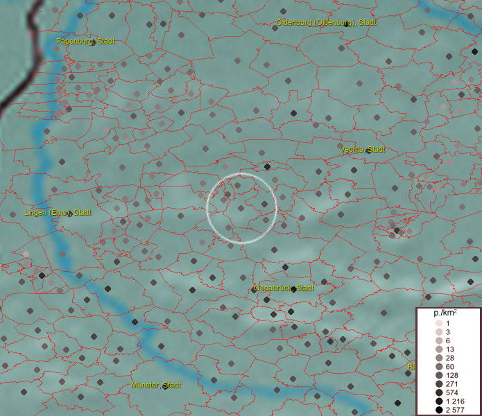
Task: Select the 1 216 legend swatch
Action: [x=439, y=401]
